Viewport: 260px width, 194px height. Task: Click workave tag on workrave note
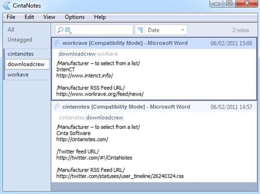[107, 54]
